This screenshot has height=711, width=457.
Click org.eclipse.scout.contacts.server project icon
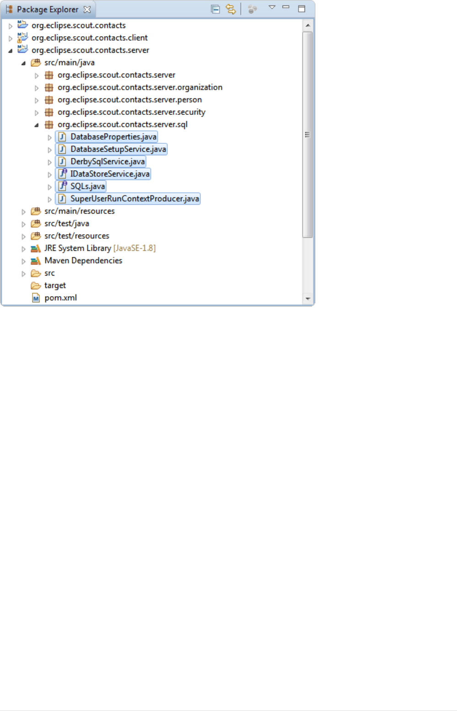pos(22,49)
